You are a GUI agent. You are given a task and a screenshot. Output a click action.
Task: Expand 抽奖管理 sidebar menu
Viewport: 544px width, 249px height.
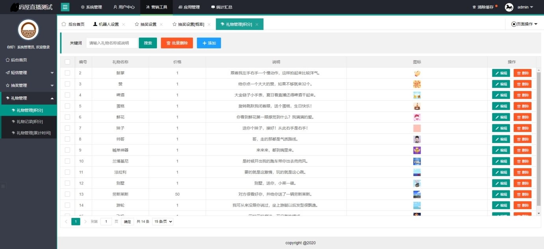[x=28, y=85]
